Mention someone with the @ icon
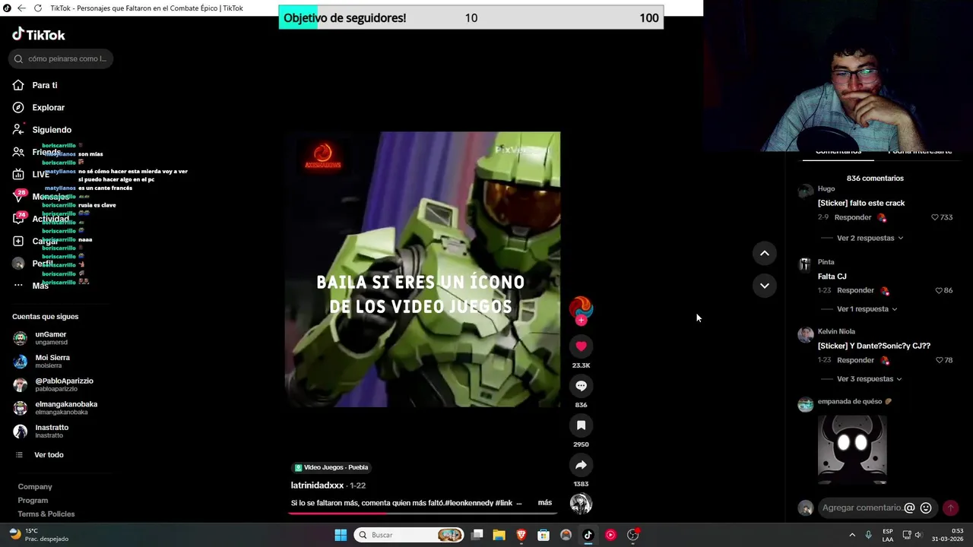The height and width of the screenshot is (547, 973). pos(909,507)
